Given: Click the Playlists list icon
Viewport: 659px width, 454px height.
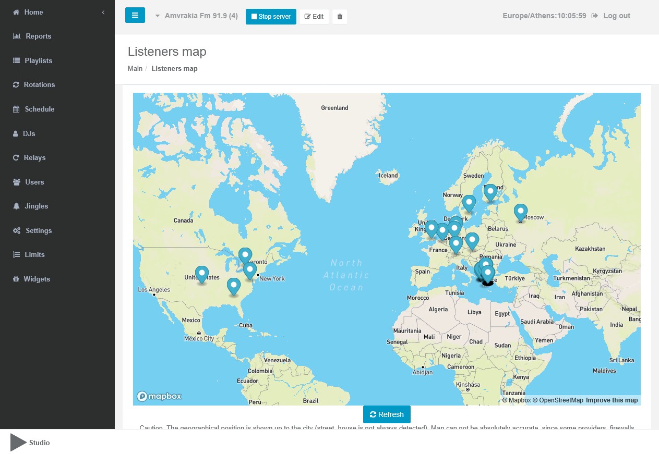Looking at the screenshot, I should [x=16, y=60].
